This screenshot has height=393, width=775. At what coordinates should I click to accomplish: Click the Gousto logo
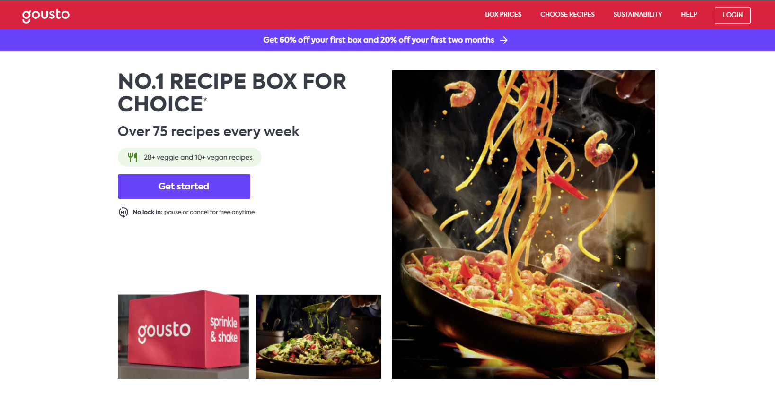point(46,15)
